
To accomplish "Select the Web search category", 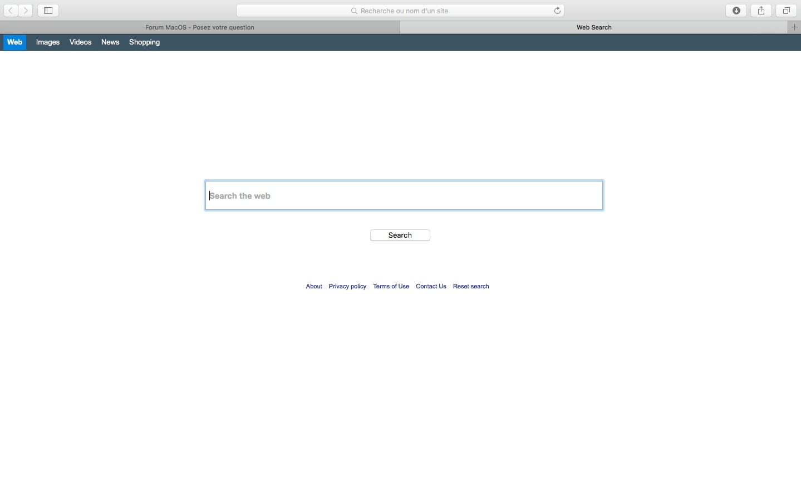I will point(14,42).
